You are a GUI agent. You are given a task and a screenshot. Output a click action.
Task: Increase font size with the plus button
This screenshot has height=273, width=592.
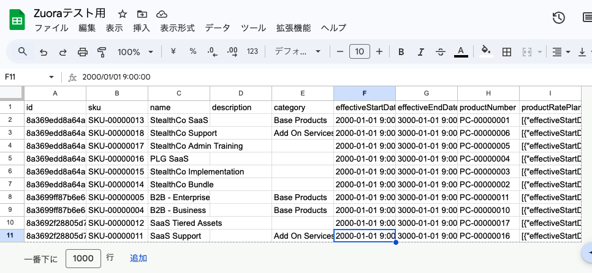(379, 51)
